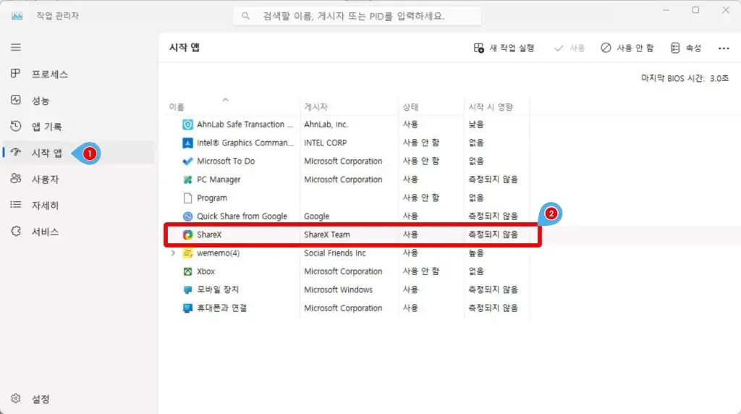741x414 pixels.
Task: Click 새 작업 실행 button
Action: click(504, 48)
